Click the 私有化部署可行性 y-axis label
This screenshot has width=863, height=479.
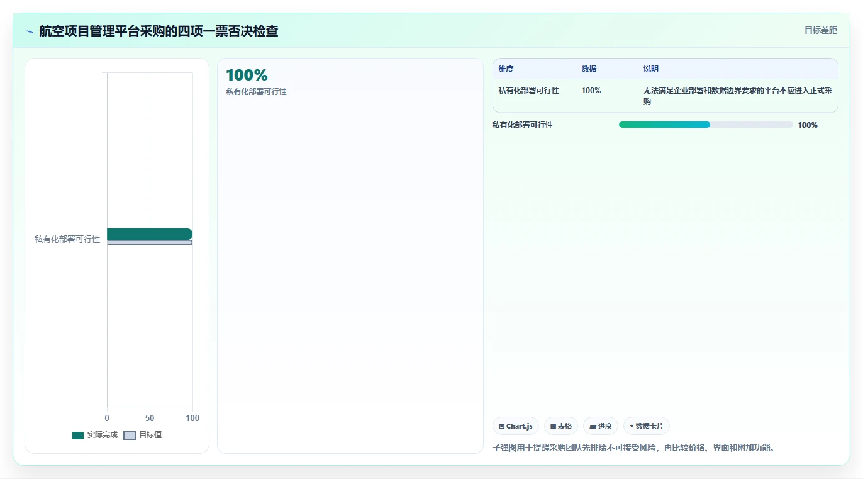pos(67,239)
